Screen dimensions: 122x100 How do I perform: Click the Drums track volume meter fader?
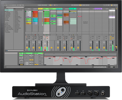[x=29, y=46]
